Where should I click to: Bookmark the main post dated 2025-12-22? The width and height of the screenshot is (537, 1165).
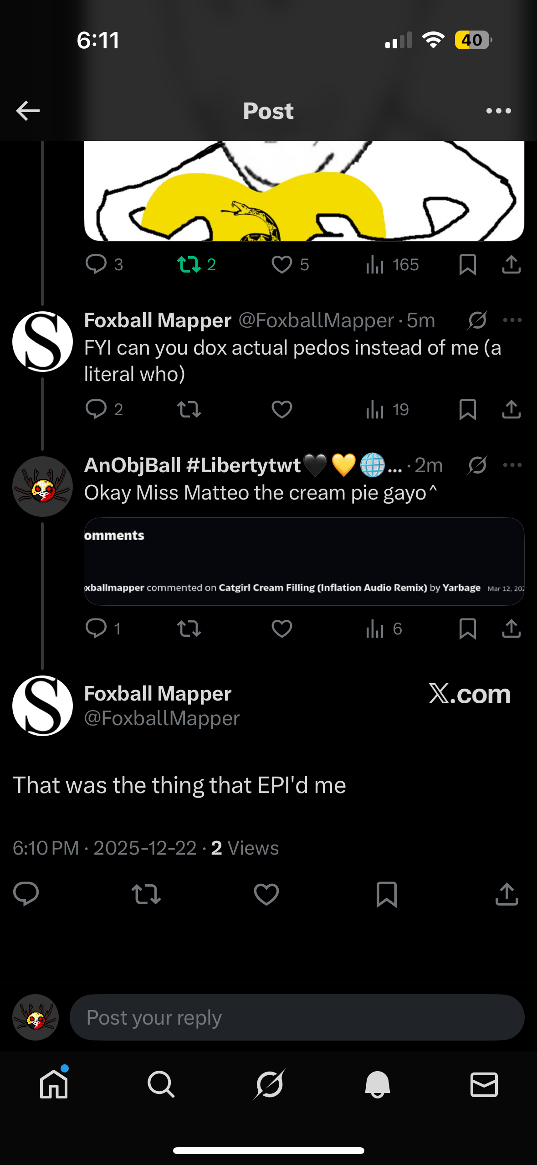tap(386, 894)
